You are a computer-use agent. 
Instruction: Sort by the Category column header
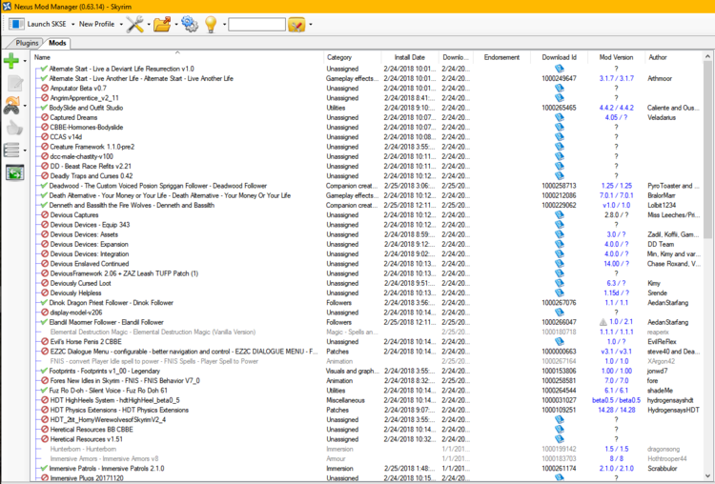[353, 57]
